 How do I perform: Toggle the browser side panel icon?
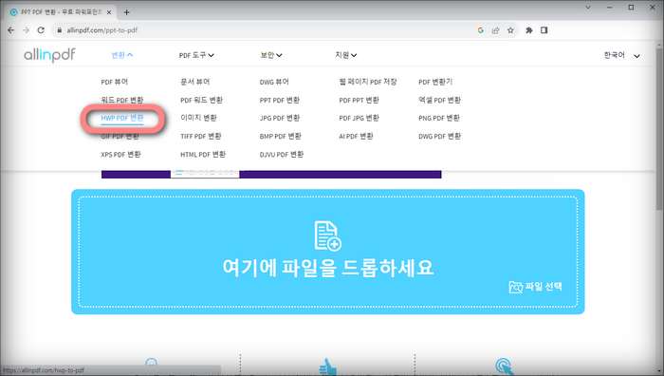pyautogui.click(x=544, y=30)
